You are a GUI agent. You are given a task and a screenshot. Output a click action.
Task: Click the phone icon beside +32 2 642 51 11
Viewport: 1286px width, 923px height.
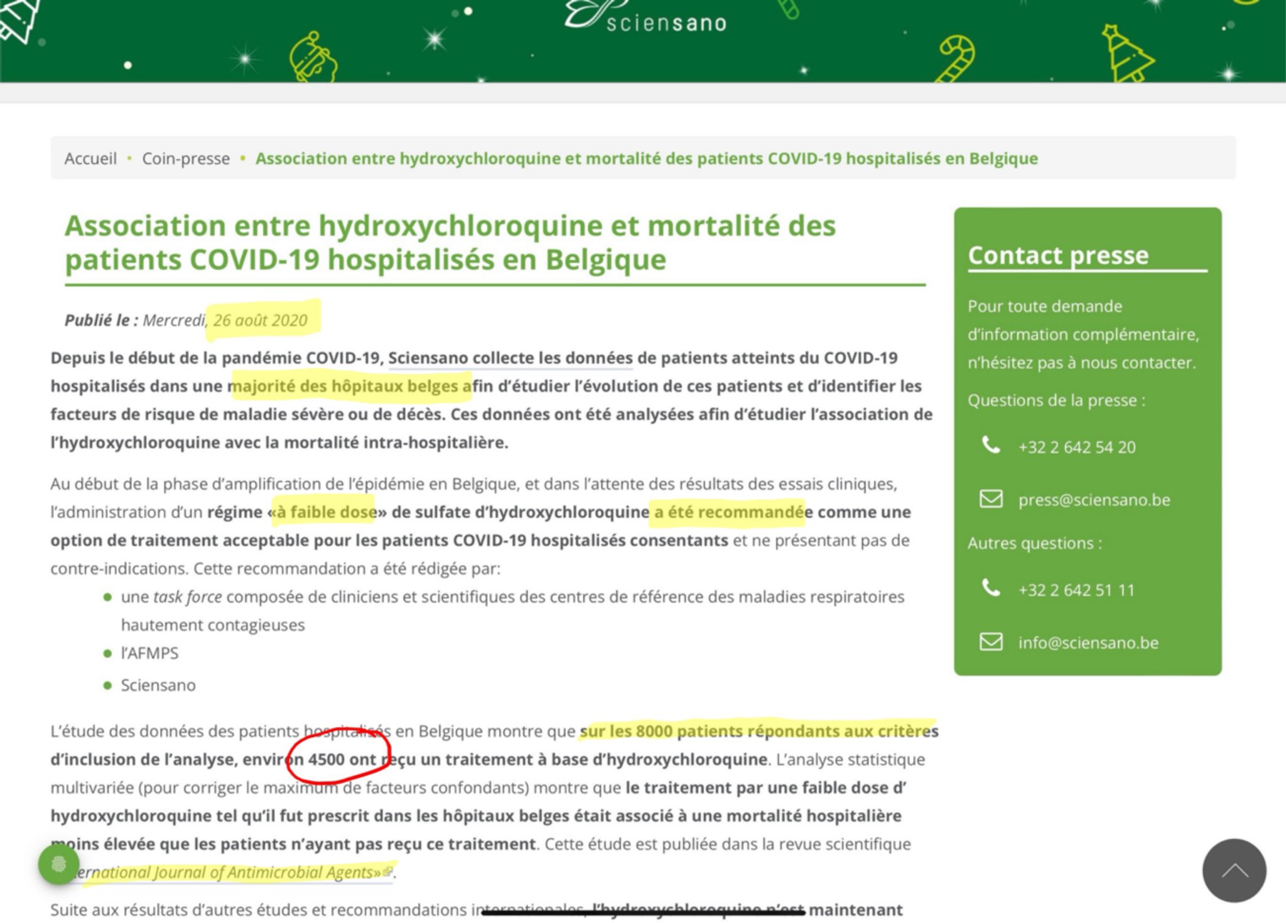pos(991,588)
